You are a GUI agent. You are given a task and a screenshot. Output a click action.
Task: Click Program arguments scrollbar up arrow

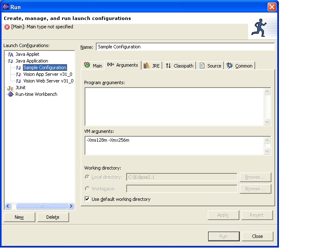pos(267,91)
